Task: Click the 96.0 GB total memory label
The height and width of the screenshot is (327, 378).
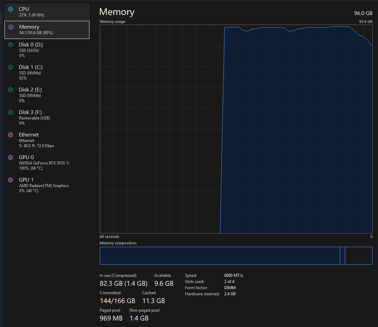Action: point(363,13)
